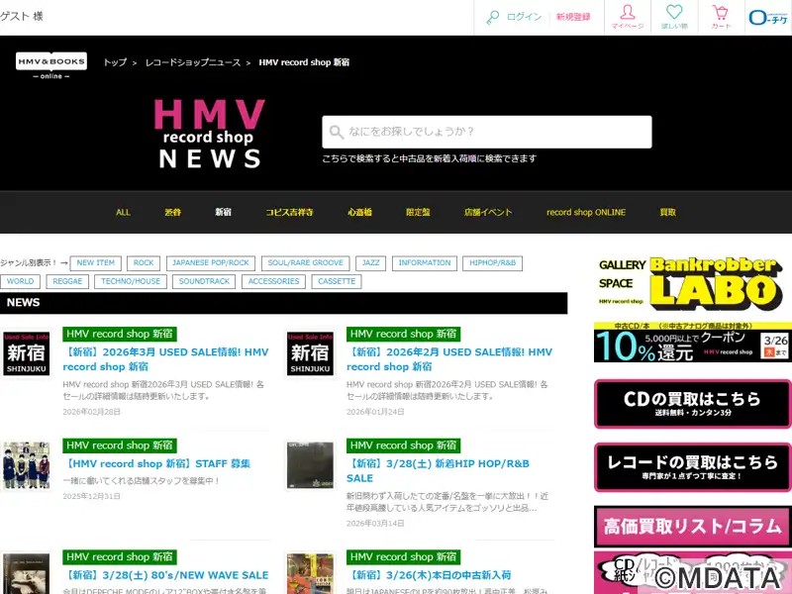Open My Page person icon
The image size is (792, 594).
[x=628, y=12]
